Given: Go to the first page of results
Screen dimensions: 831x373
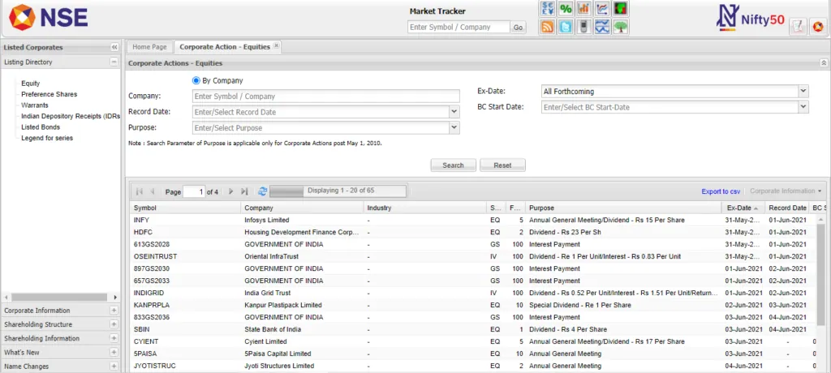Looking at the screenshot, I should [140, 191].
